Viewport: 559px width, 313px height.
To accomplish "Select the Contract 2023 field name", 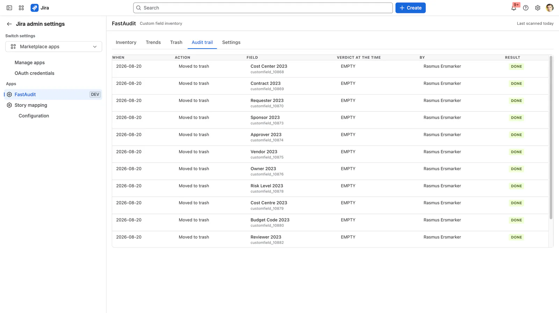I will (x=266, y=83).
